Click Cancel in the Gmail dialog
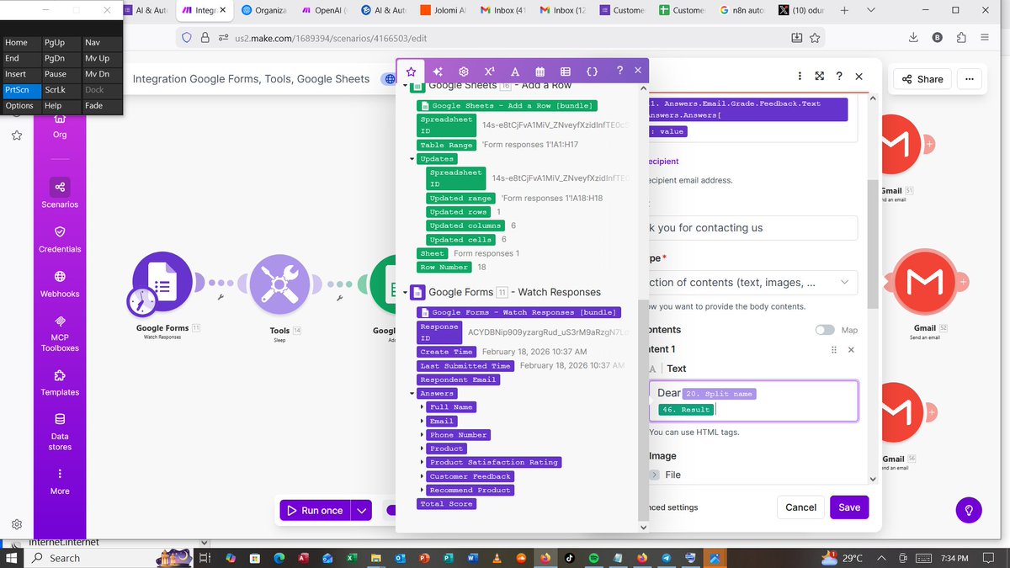 [800, 507]
